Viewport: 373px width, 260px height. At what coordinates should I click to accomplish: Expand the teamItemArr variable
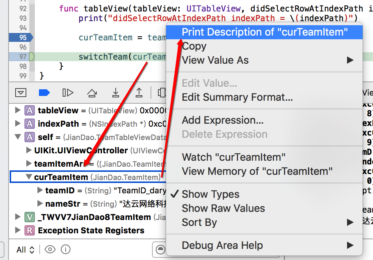tap(29, 163)
